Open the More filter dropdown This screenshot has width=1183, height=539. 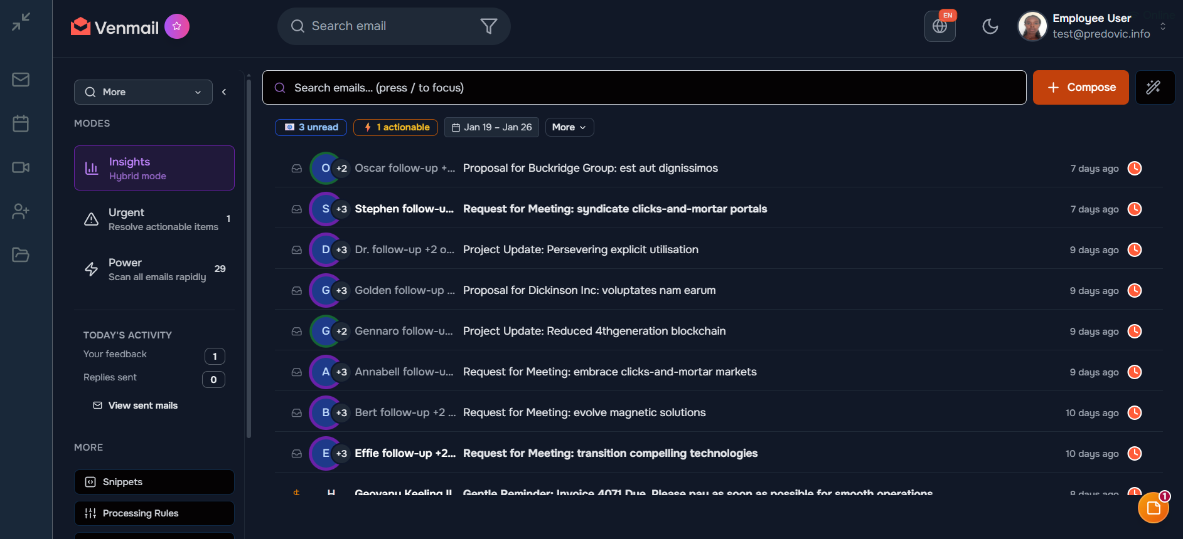(x=569, y=127)
